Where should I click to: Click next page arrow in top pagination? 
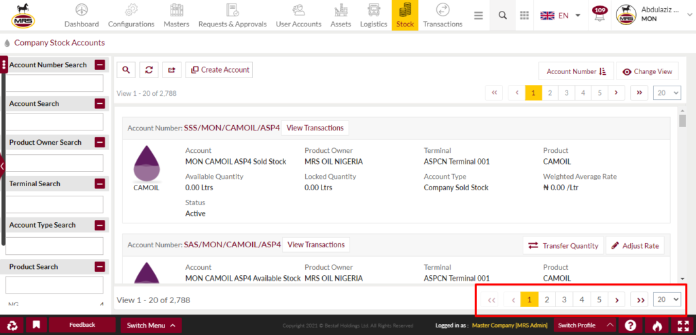pos(616,92)
